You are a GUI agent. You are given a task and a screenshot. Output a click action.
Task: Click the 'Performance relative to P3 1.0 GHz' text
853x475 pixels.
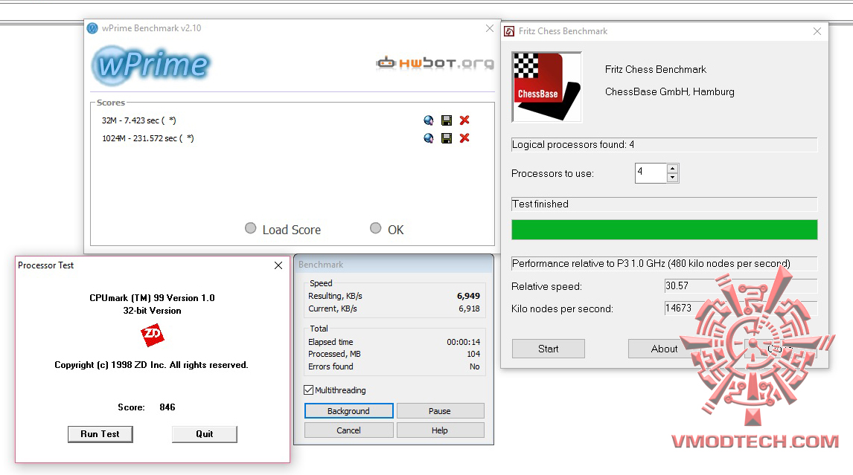(651, 264)
